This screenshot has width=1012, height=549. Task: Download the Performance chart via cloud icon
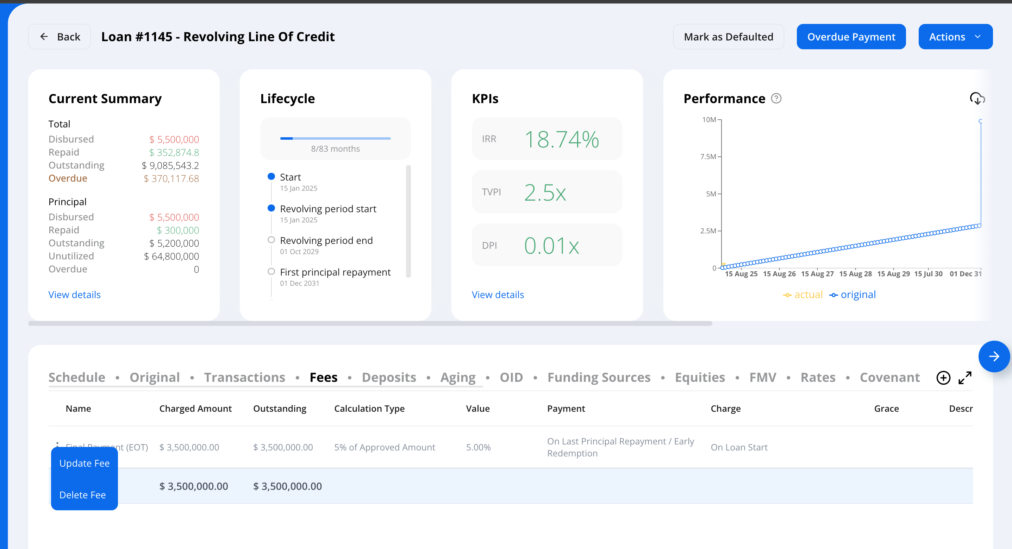(977, 98)
